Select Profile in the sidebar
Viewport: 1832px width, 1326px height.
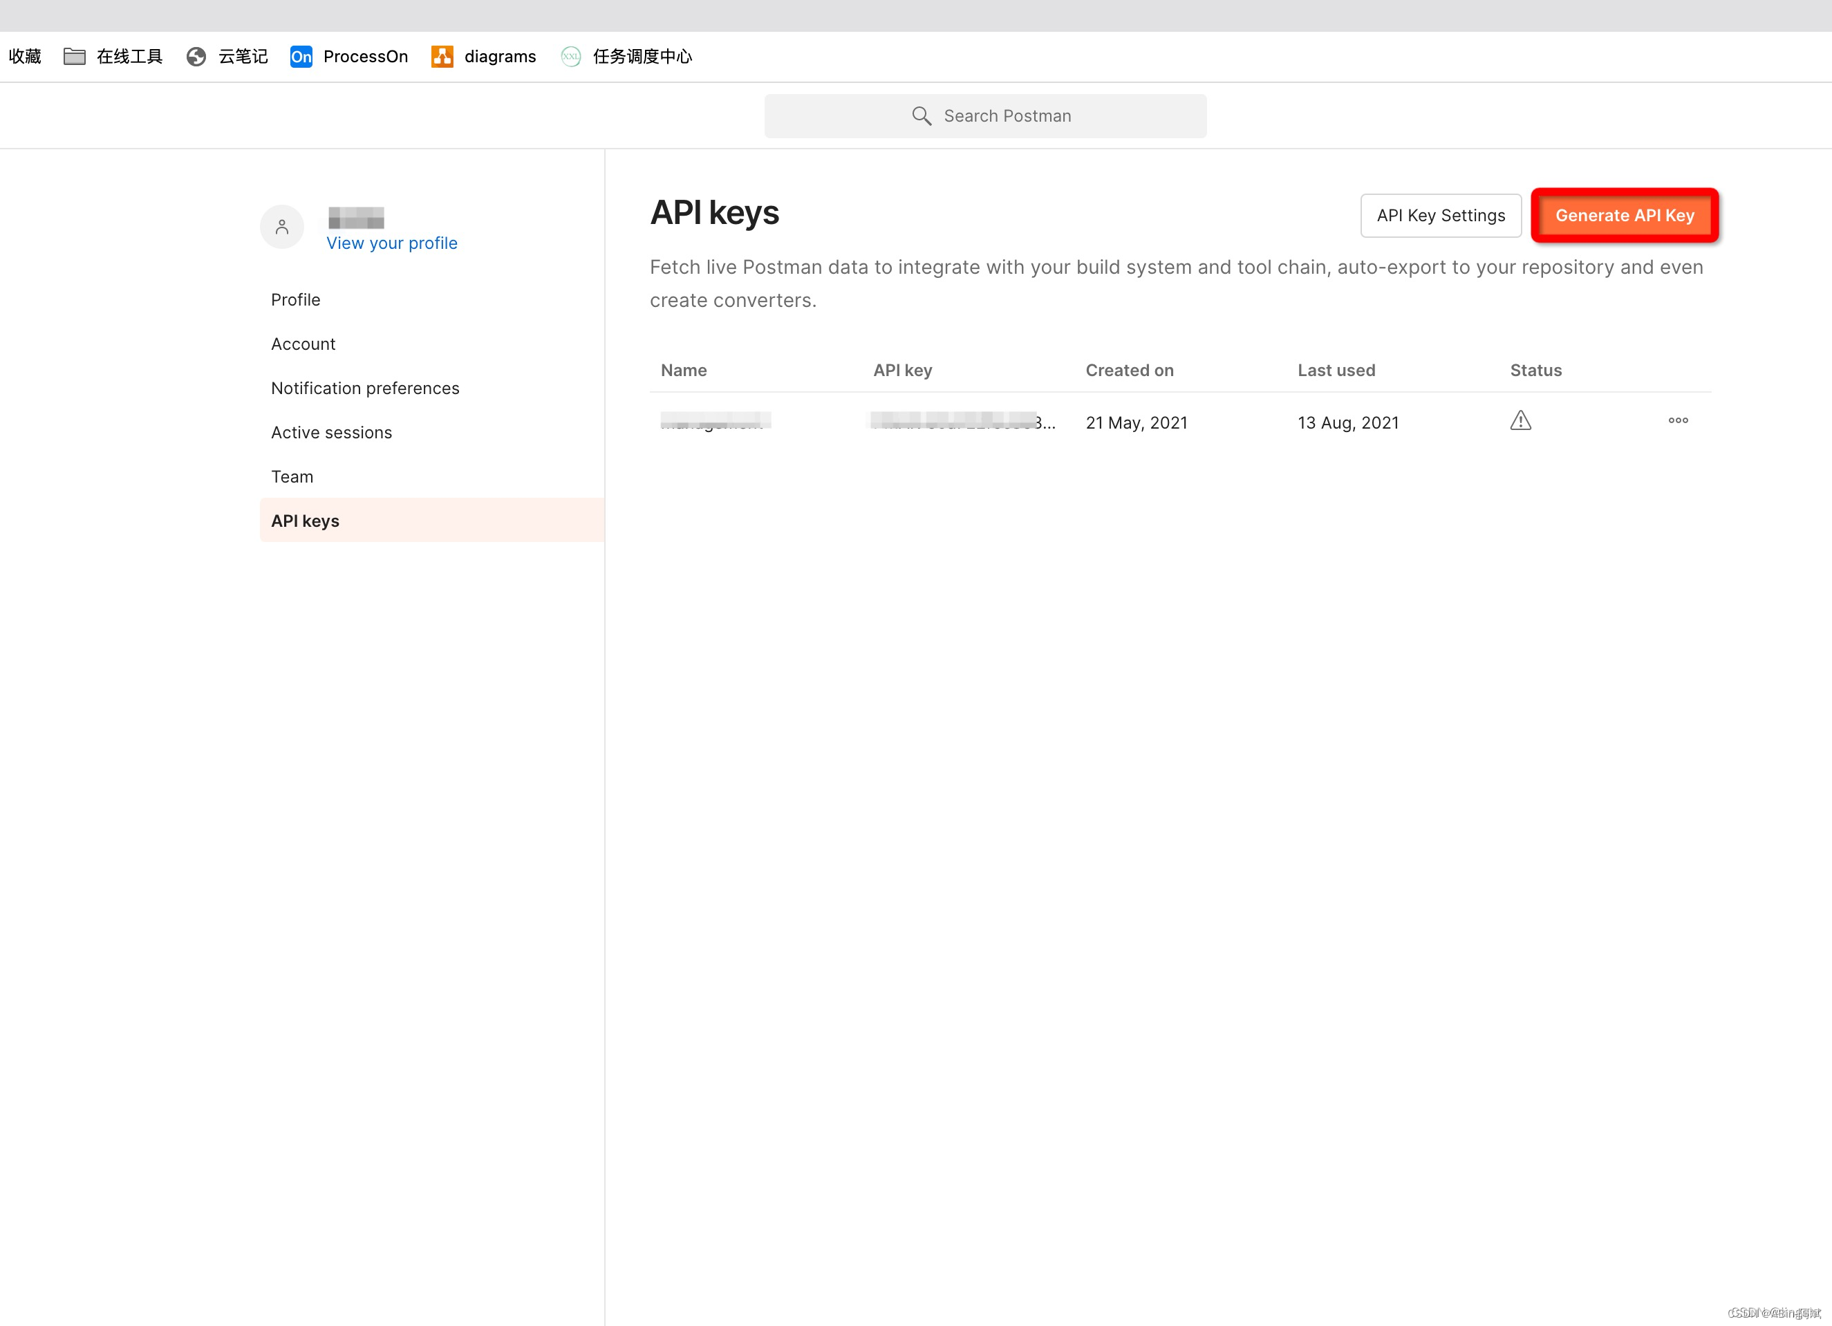tap(296, 299)
